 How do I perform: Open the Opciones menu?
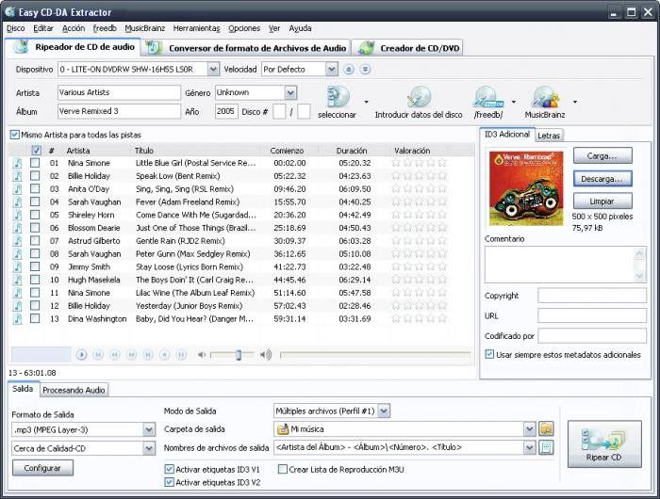(244, 28)
